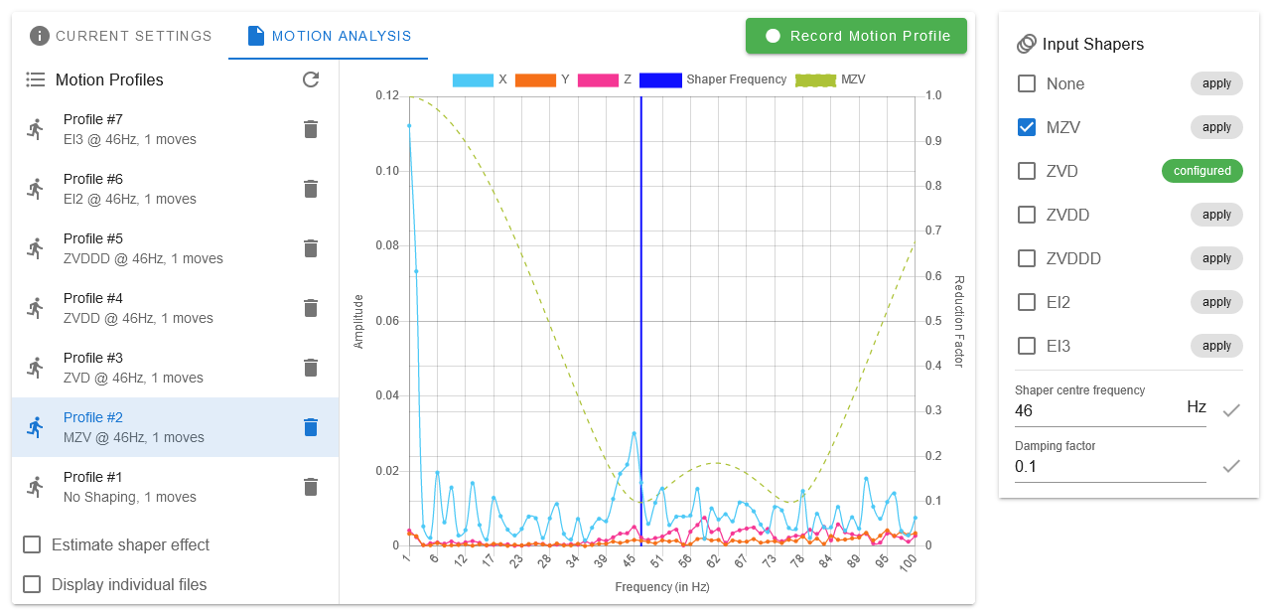Click the running figure icon for Profile #5
Screen dimensions: 1271x616
[36, 248]
